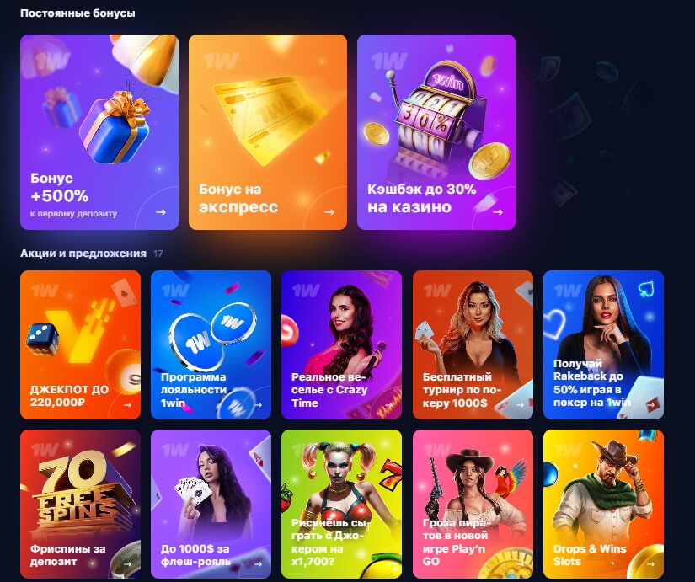Open Бесплатный турнир по покеру 1000$ card

coord(473,344)
